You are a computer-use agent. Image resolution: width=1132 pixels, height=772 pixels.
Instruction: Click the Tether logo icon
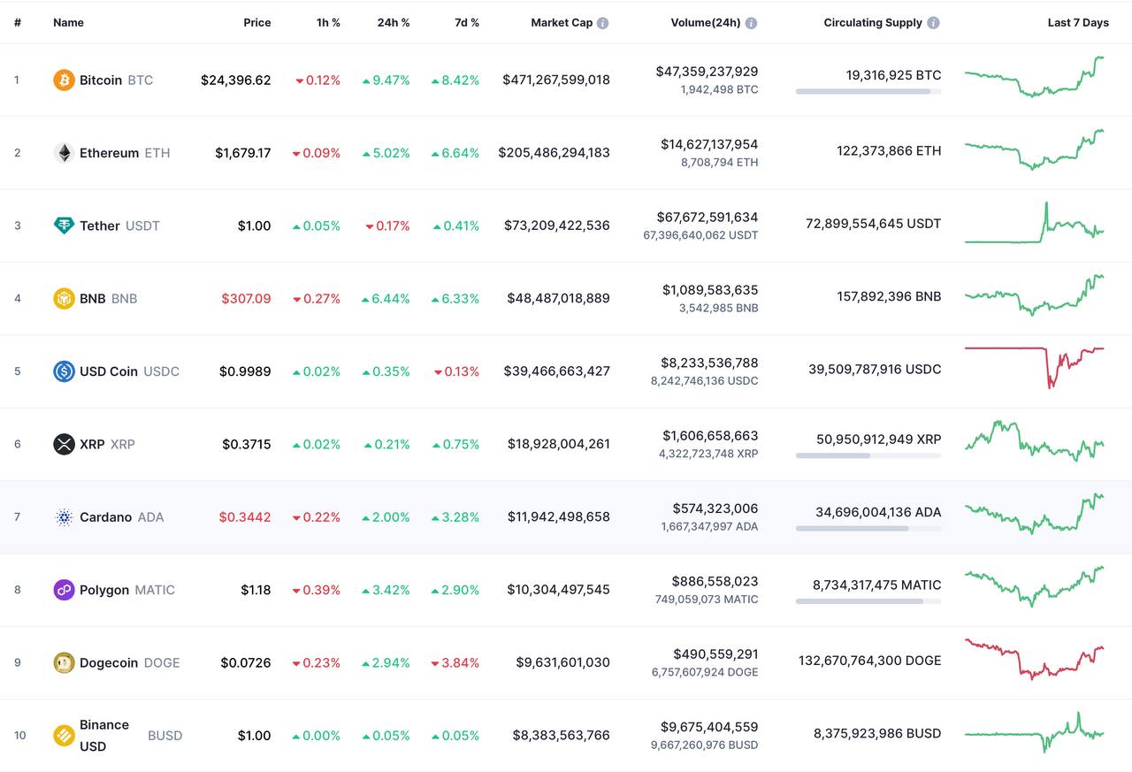(x=64, y=225)
